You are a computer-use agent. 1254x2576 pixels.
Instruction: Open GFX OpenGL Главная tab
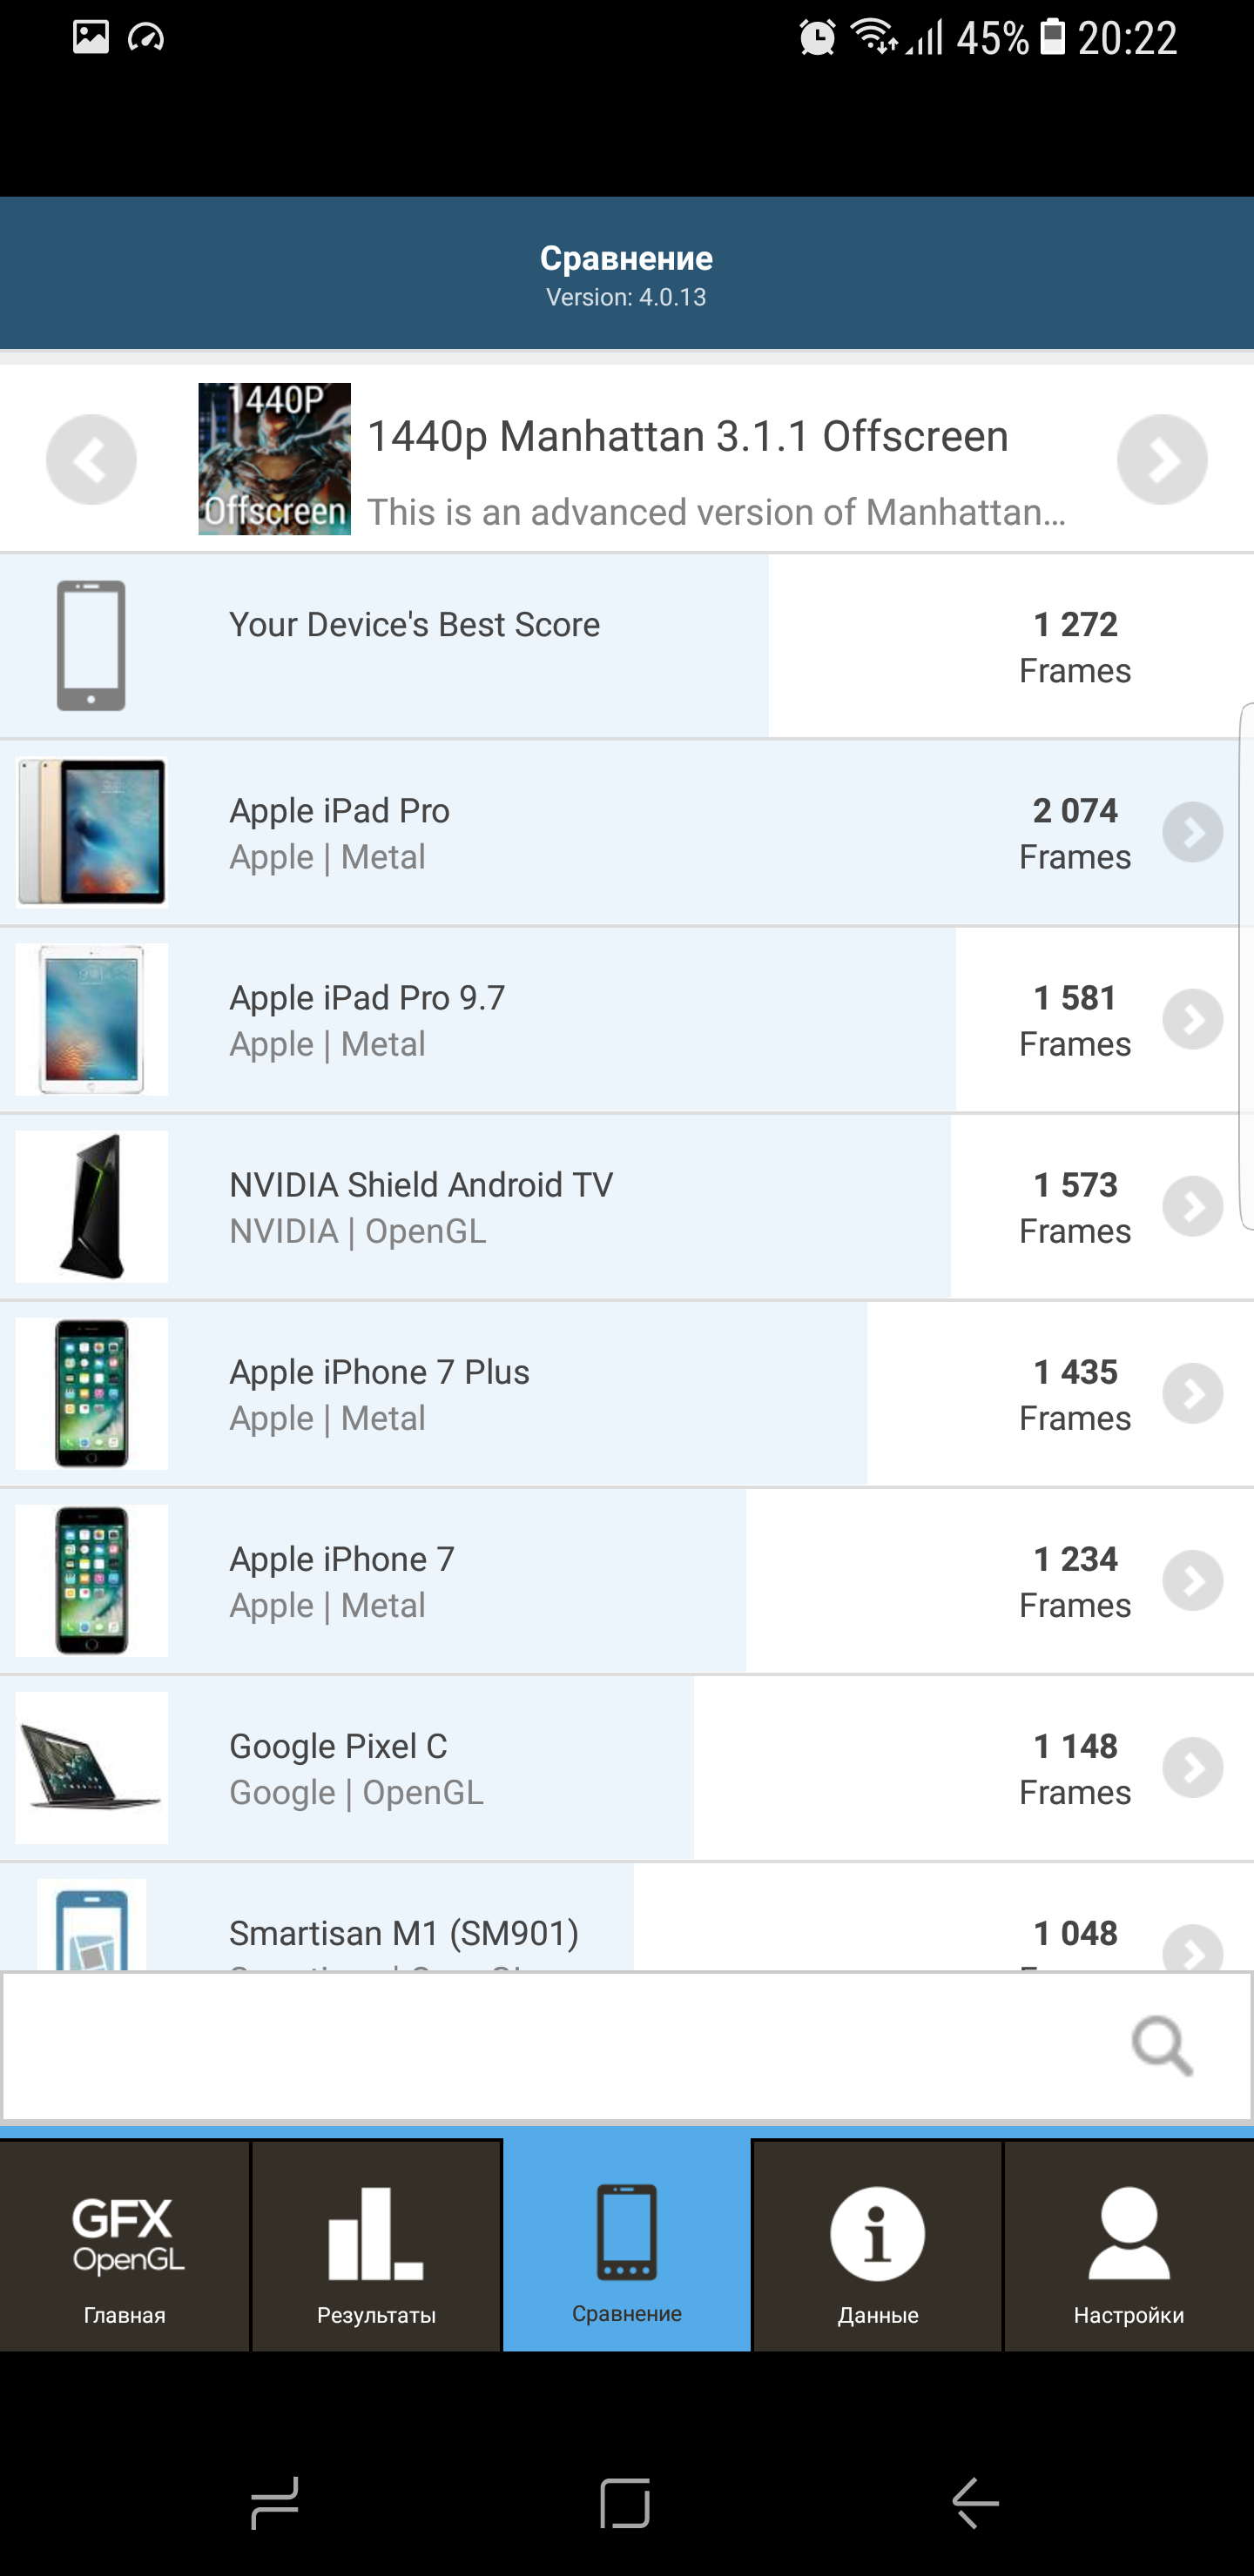[x=125, y=2245]
